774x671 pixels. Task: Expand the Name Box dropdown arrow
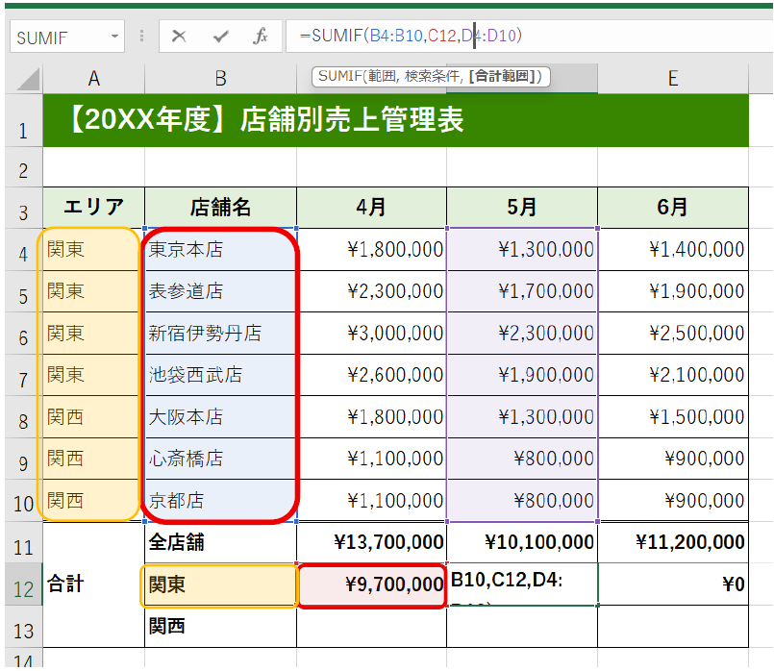116,37
